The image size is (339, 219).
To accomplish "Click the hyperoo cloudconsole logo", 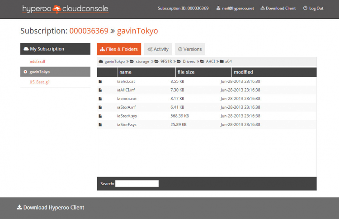I will click(x=65, y=9).
